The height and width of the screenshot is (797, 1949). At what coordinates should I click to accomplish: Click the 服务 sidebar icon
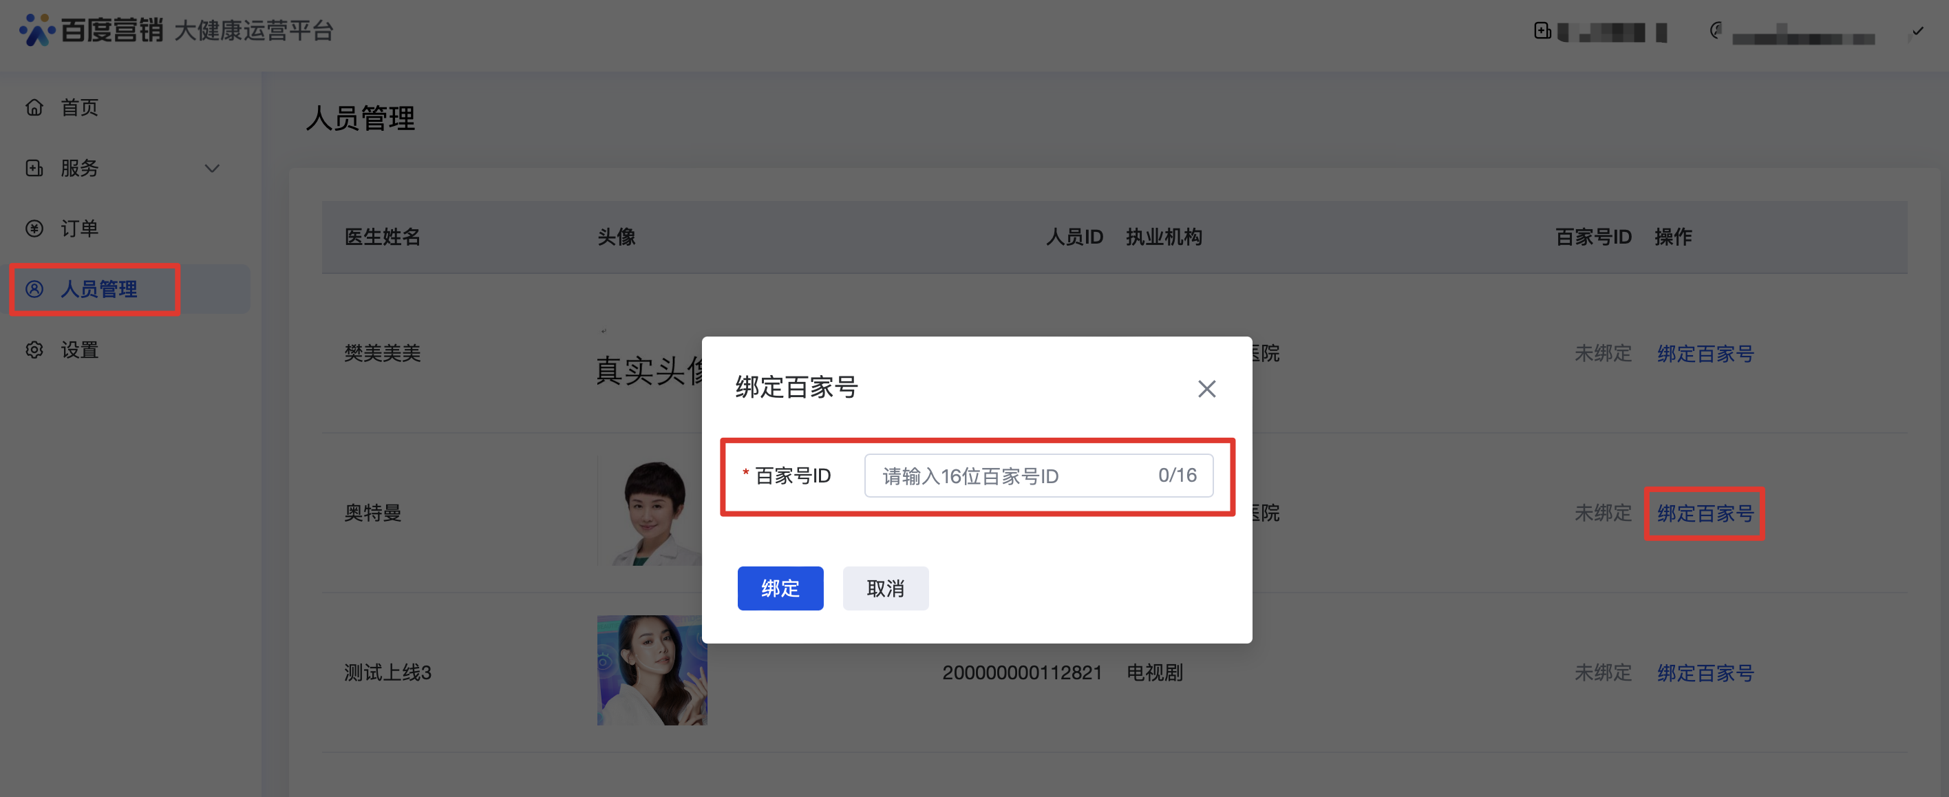point(35,168)
